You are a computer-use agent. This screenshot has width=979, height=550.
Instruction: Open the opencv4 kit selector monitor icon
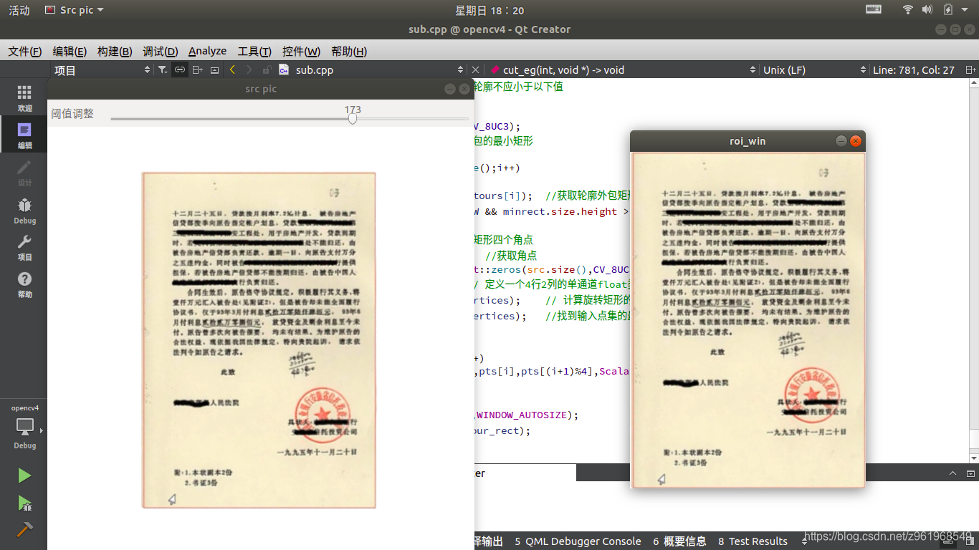(24, 427)
